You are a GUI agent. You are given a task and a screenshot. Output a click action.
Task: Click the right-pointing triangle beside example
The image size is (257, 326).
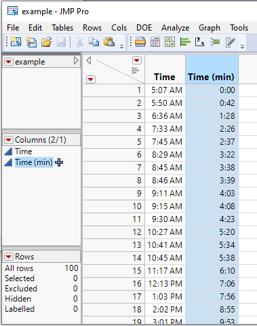tap(76, 60)
